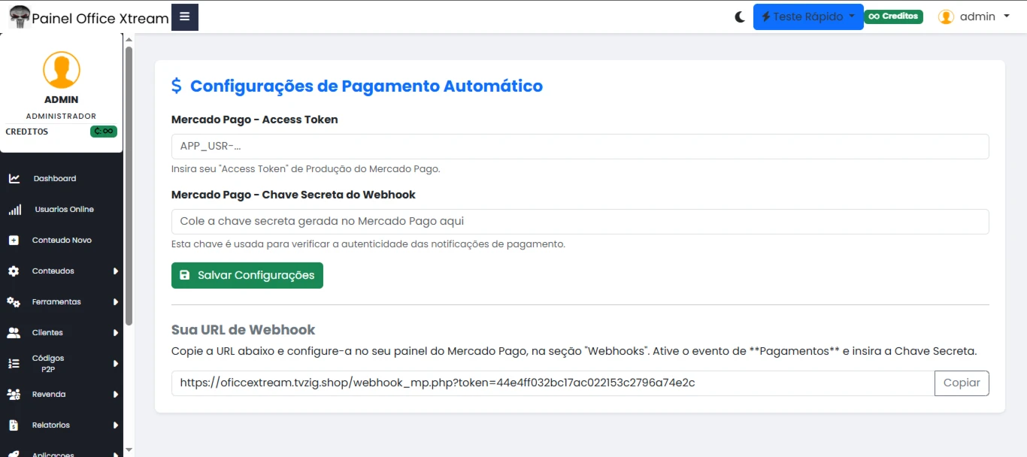This screenshot has height=457, width=1027.
Task: Open Usuarios Online from sidebar
Action: pyautogui.click(x=64, y=210)
